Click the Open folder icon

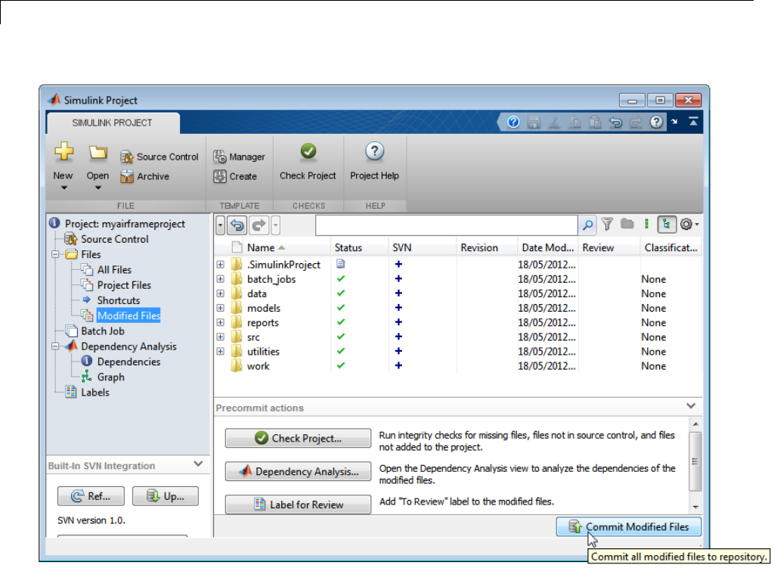98,151
